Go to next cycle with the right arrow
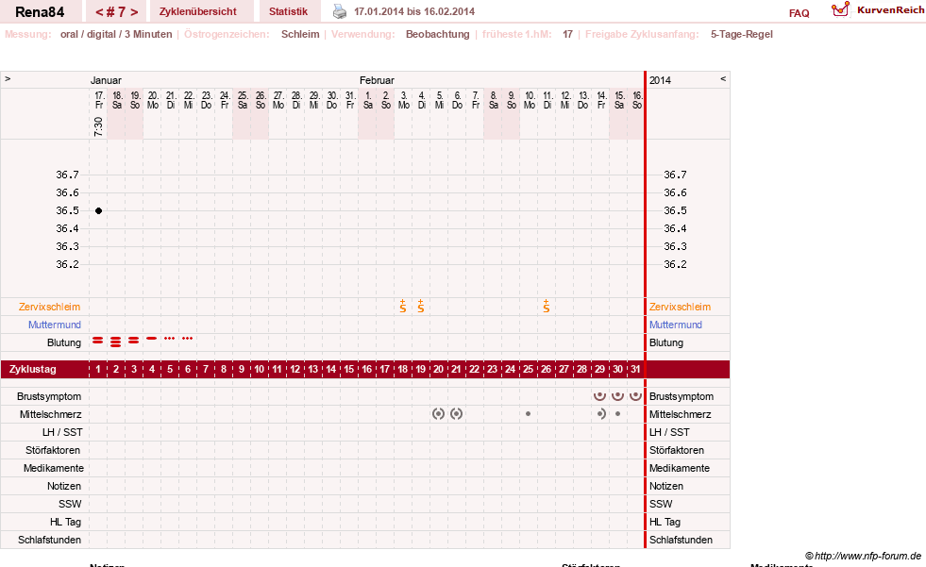Image resolution: width=926 pixels, height=567 pixels. click(x=134, y=12)
